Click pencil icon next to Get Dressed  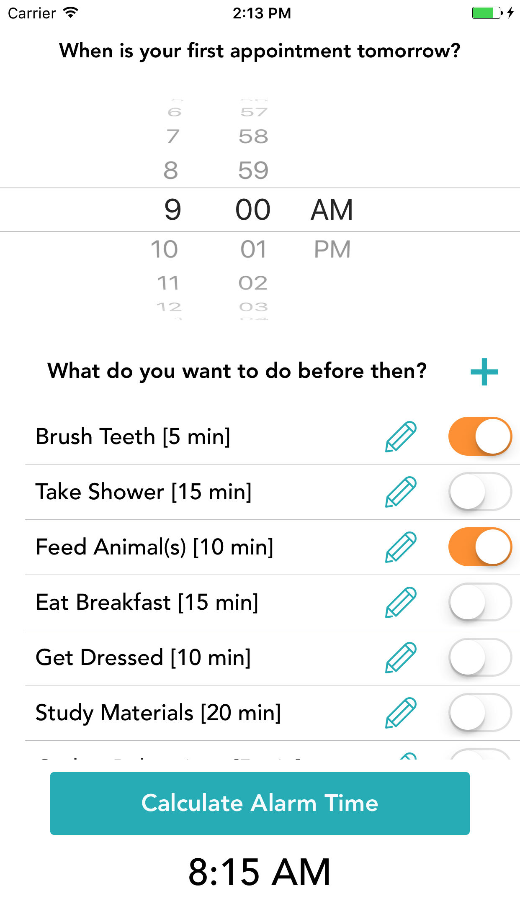tap(401, 657)
